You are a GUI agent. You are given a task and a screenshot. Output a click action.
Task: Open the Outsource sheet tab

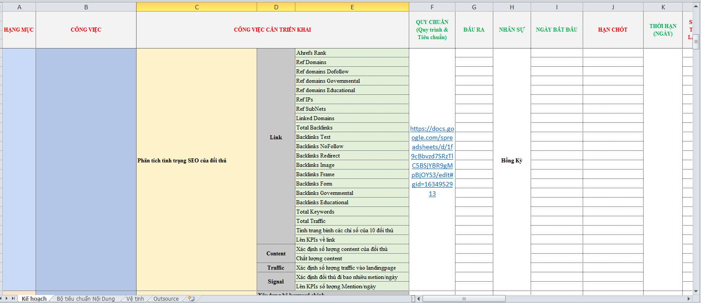pyautogui.click(x=166, y=299)
